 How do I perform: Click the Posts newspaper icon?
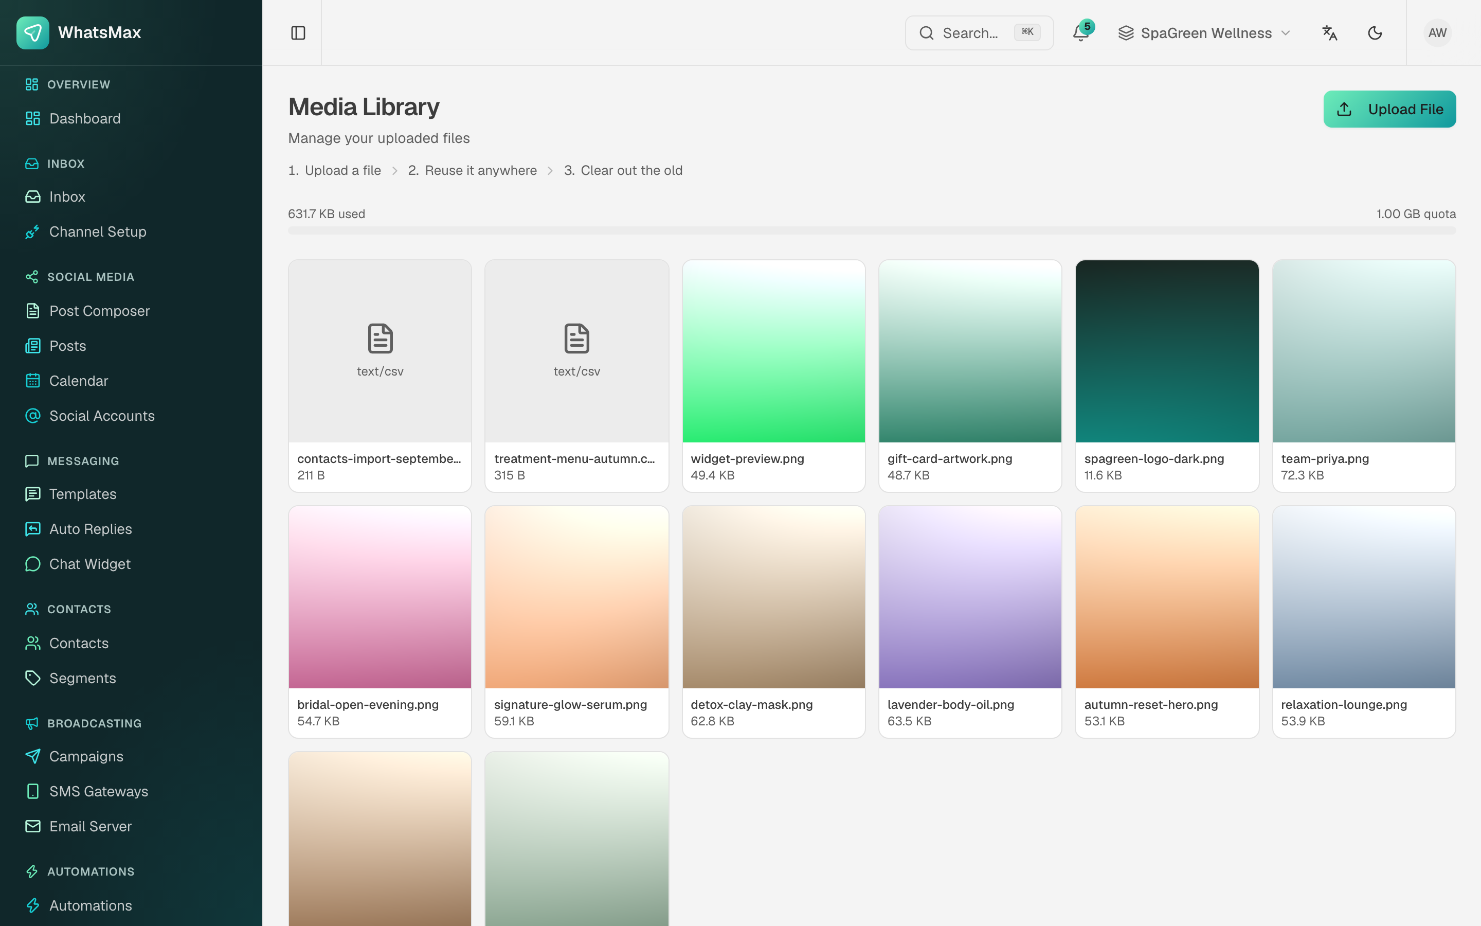click(33, 346)
